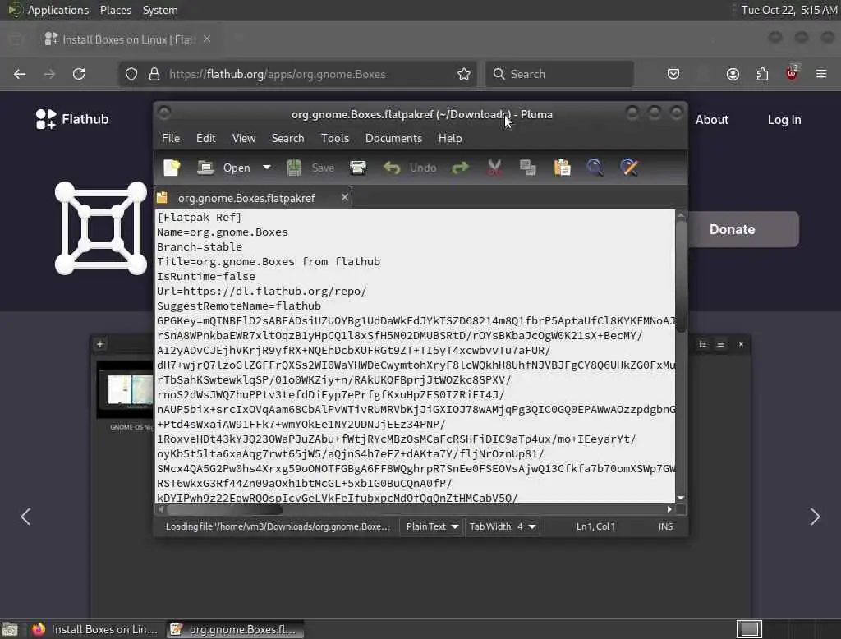Open the Plain Text syntax dropdown

click(x=432, y=526)
